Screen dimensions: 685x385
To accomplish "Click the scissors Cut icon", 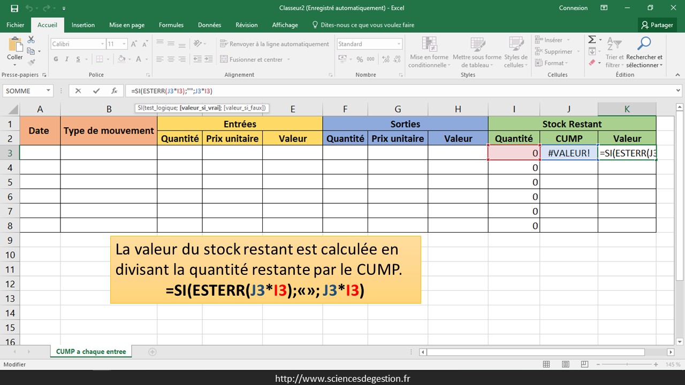I will 31,40.
